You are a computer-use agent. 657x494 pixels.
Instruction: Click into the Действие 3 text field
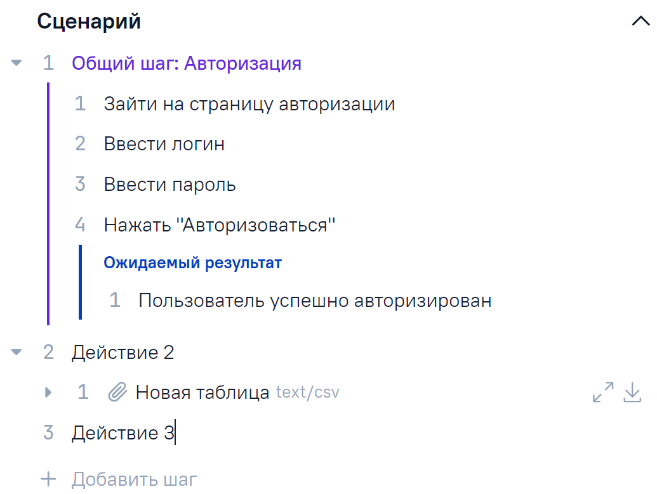[x=123, y=433]
